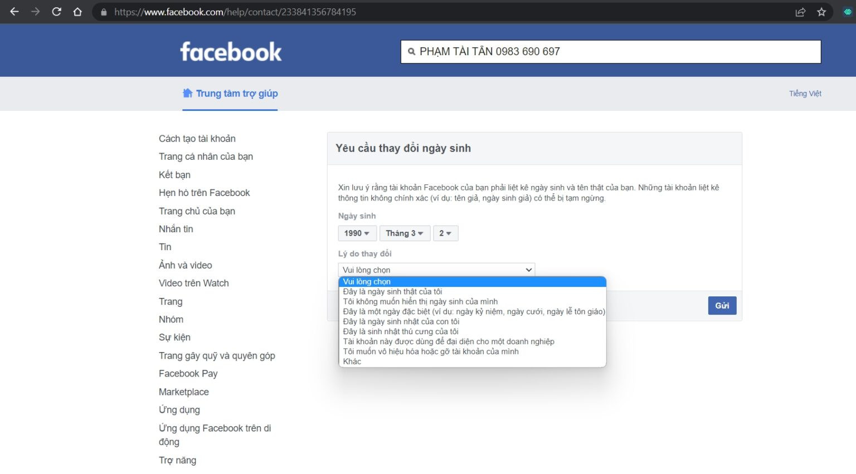
Task: Click the Facebook logo
Action: pyautogui.click(x=231, y=52)
